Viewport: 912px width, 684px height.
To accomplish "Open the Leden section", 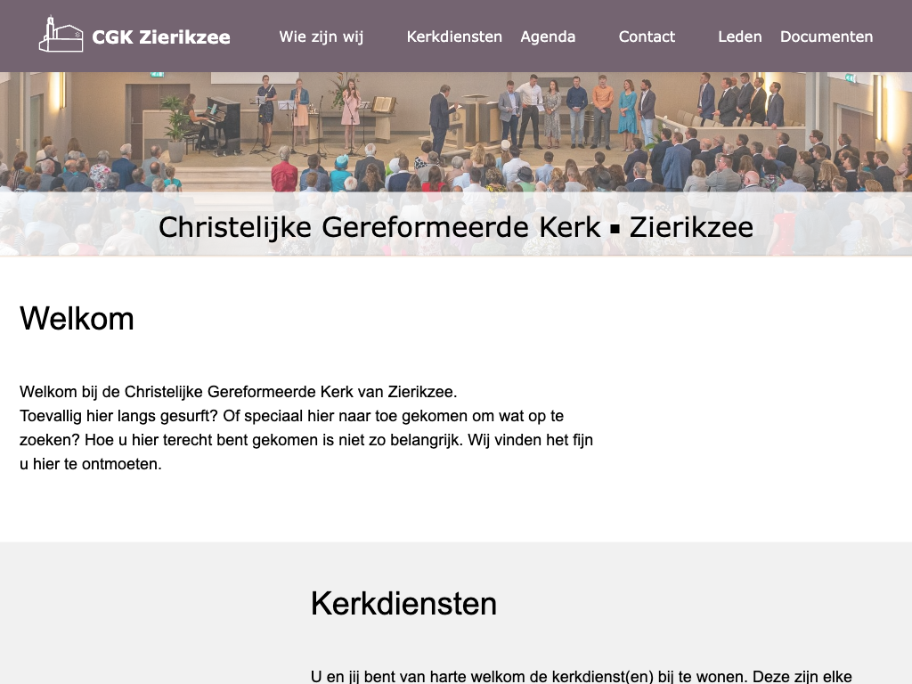I will pos(739,37).
